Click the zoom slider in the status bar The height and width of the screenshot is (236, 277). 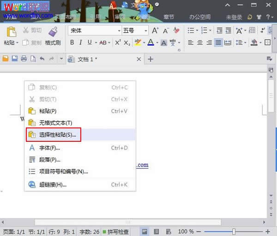click(x=234, y=231)
